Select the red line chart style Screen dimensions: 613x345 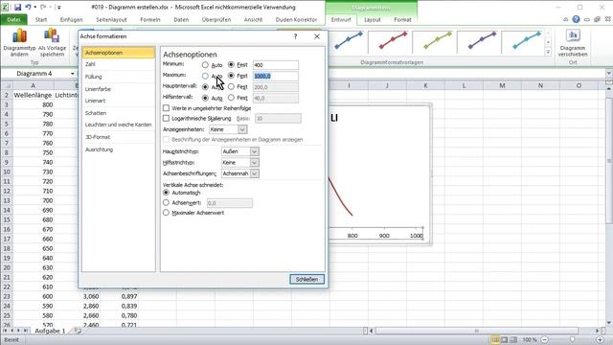point(393,41)
